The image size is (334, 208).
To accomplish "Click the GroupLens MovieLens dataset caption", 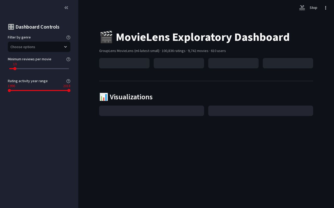I will pos(163,51).
